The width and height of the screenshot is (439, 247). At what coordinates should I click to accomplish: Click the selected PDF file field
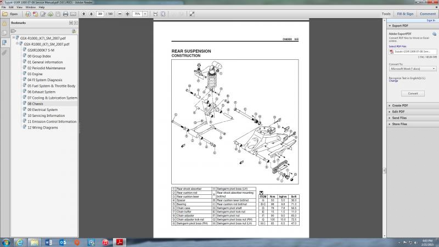coord(413,52)
